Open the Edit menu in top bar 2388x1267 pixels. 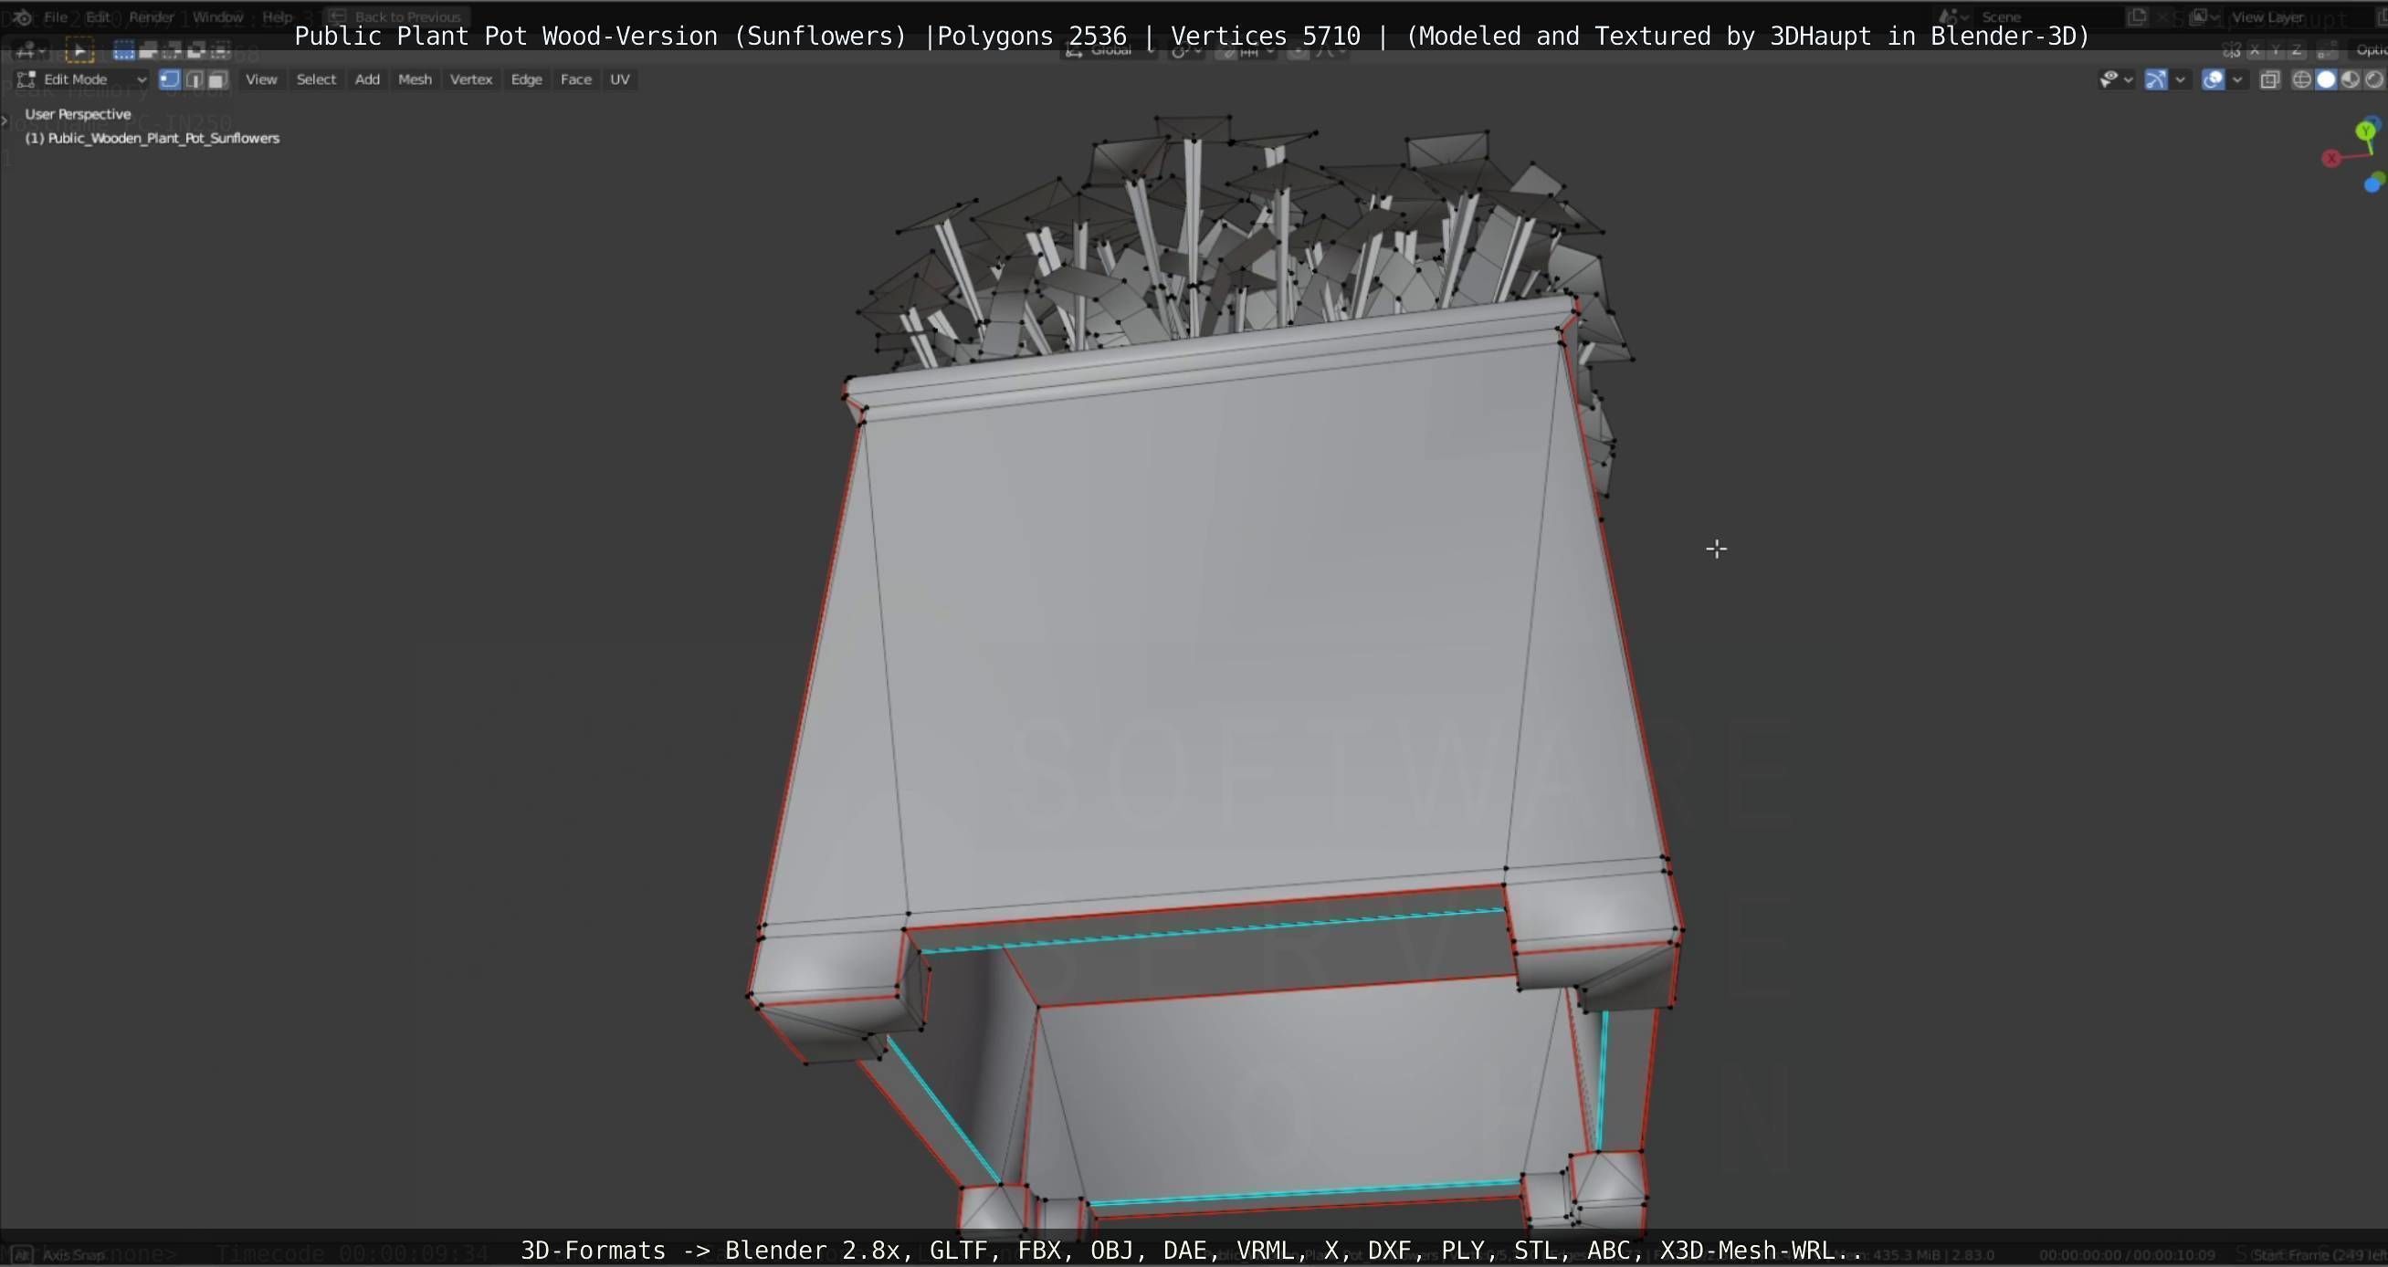98,16
